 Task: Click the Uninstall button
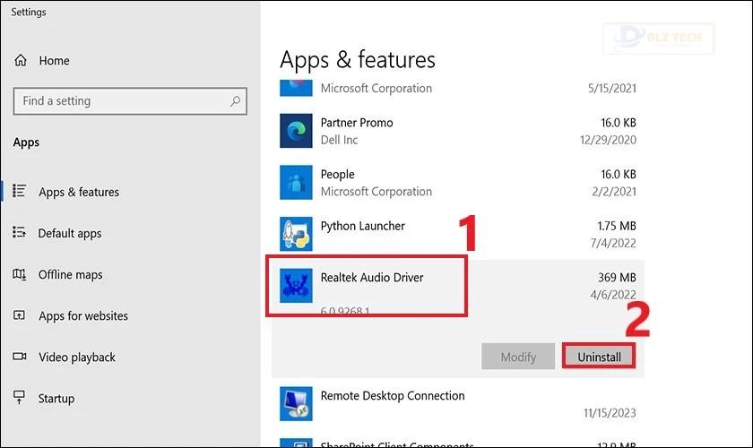(599, 357)
